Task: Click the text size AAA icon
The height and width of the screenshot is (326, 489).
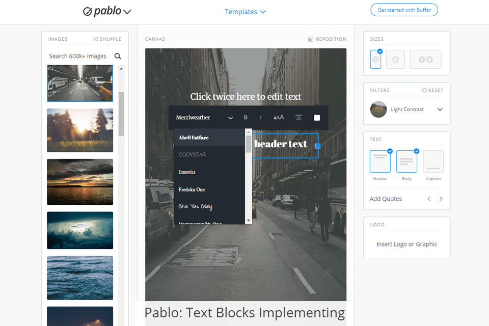Action: click(279, 117)
